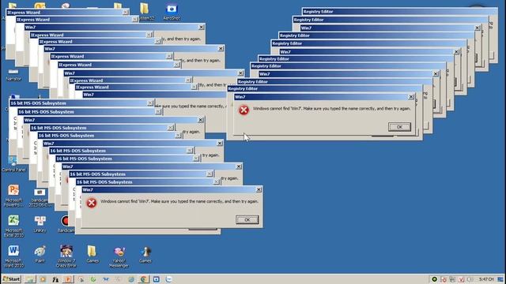The height and width of the screenshot is (284, 506).
Task: Click error message text in Win7 dialog over MS-DOS Subsystem
Action: click(179, 202)
